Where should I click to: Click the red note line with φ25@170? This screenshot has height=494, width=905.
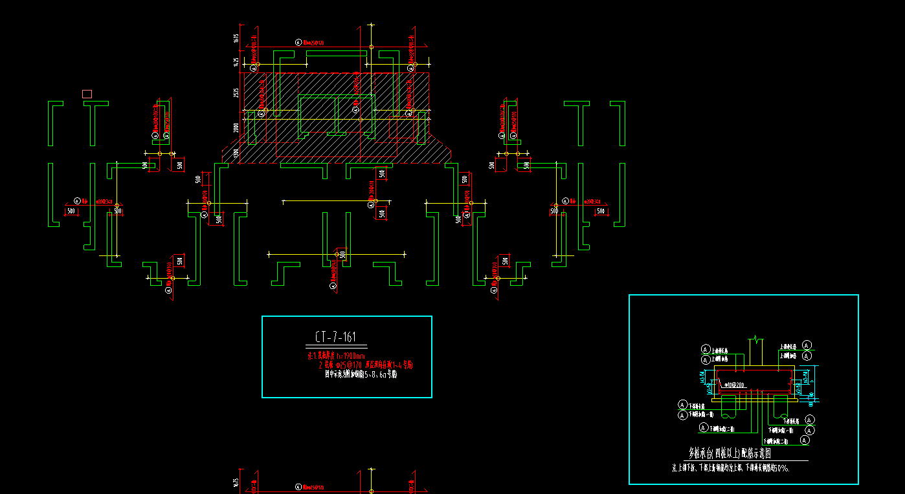pos(366,365)
